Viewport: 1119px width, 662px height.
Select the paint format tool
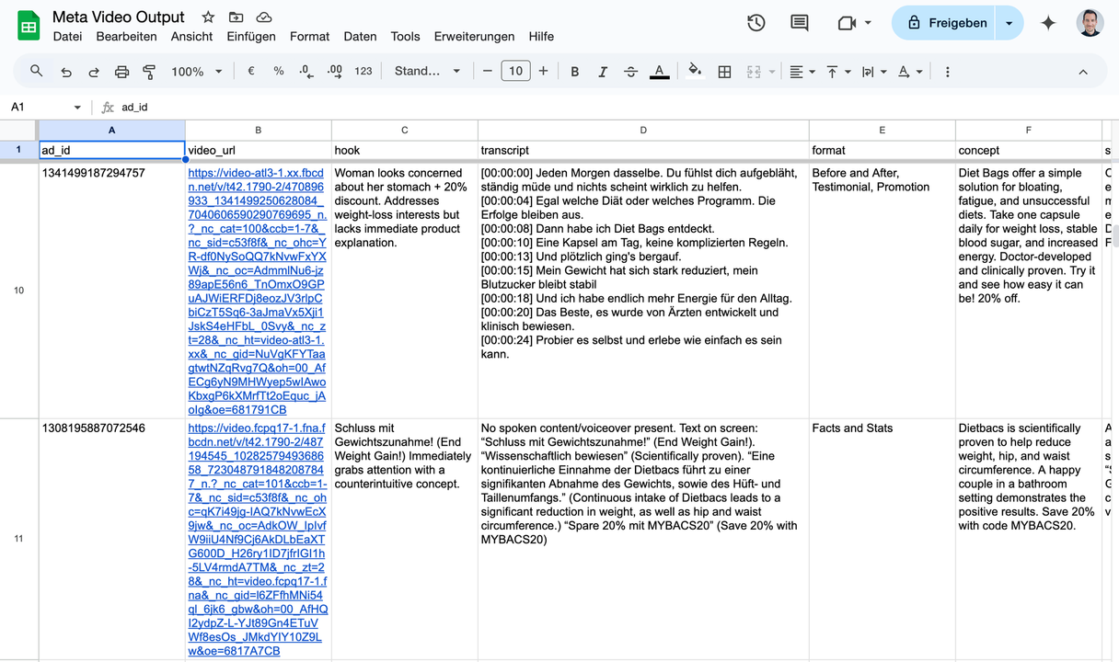[148, 70]
